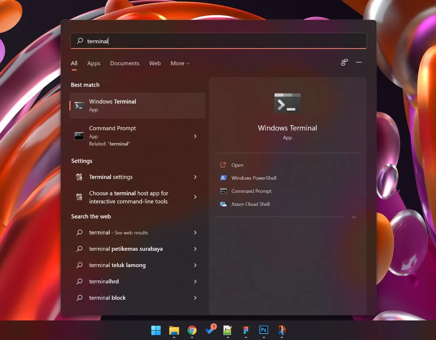Open Terminal settings from the Settings section

111,177
